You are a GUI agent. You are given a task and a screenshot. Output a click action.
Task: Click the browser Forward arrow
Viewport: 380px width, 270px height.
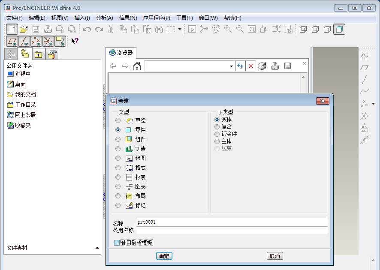[x=125, y=66]
